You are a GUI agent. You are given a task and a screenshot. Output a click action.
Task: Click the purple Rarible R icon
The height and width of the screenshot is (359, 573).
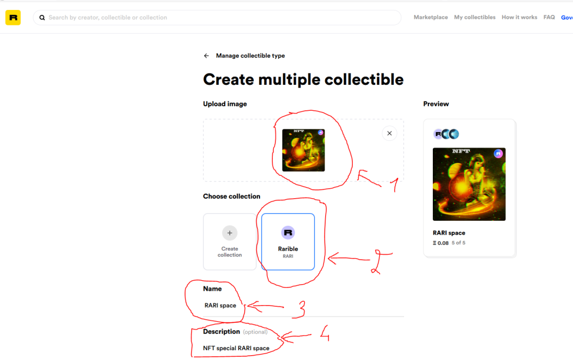click(x=288, y=232)
